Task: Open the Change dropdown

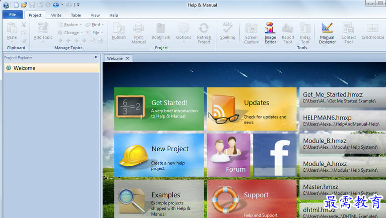Action: tap(70, 33)
